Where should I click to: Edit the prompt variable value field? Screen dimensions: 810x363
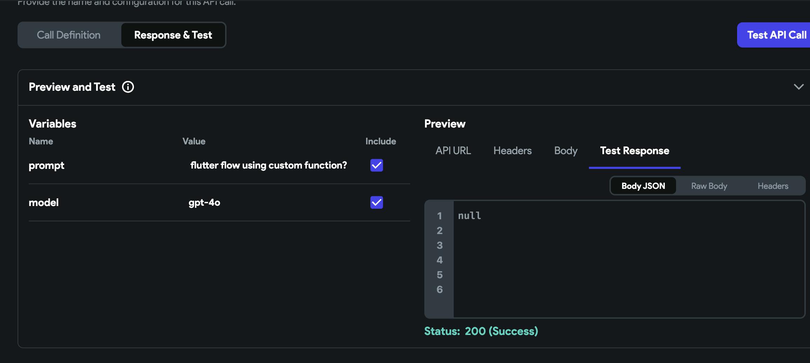pyautogui.click(x=269, y=165)
